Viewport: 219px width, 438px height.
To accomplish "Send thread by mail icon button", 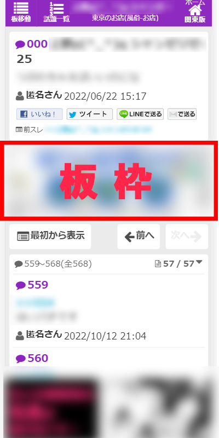I will point(182,114).
